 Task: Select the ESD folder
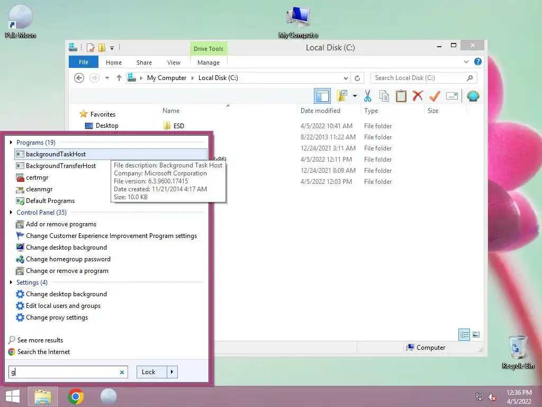[x=174, y=126]
